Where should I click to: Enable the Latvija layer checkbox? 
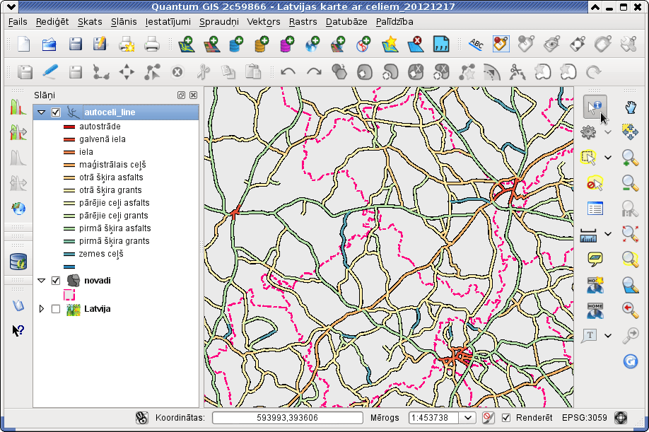point(56,309)
